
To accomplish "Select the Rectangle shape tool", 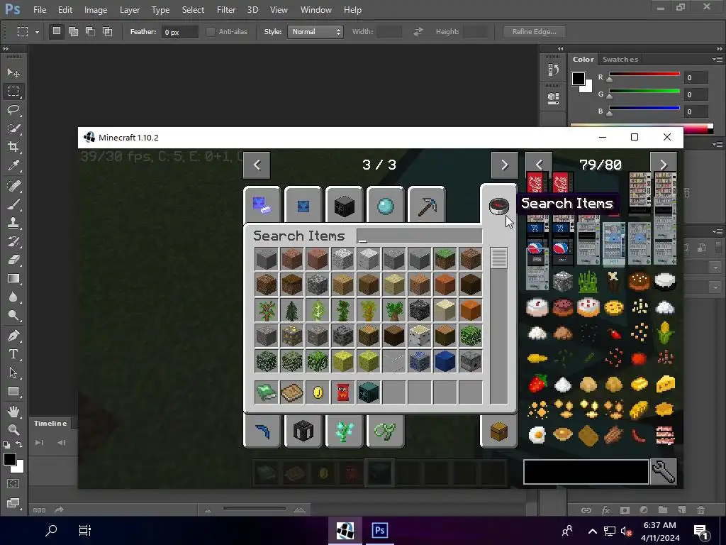I will [13, 392].
